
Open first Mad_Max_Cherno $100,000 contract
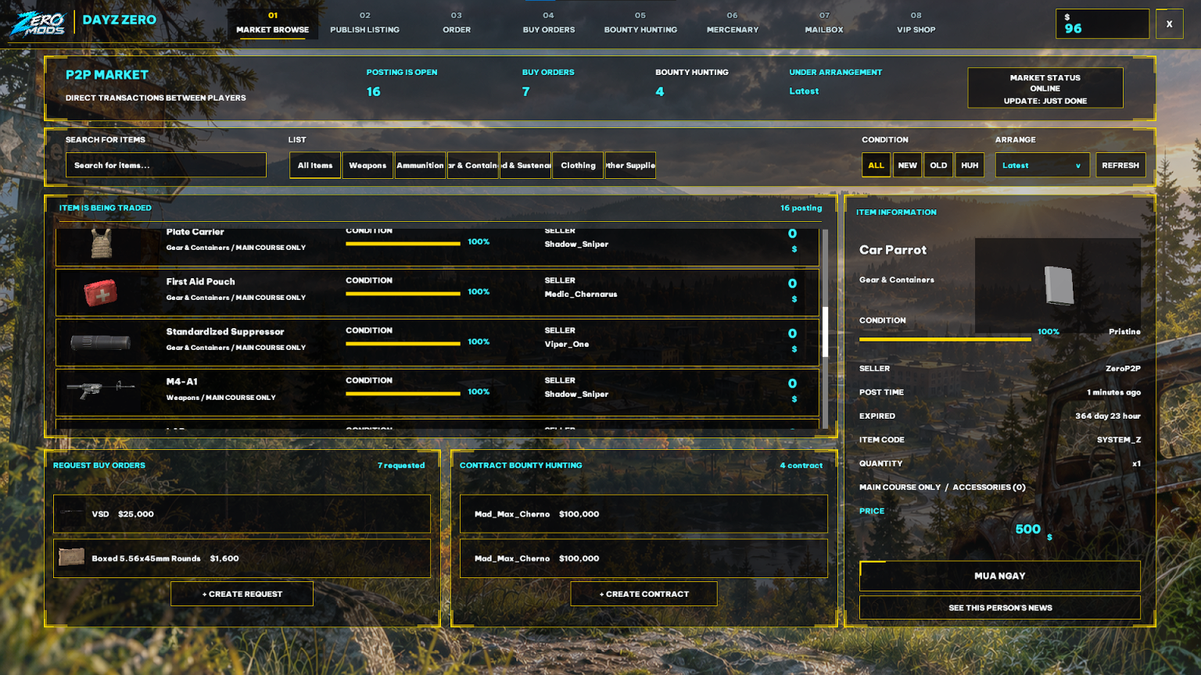644,514
